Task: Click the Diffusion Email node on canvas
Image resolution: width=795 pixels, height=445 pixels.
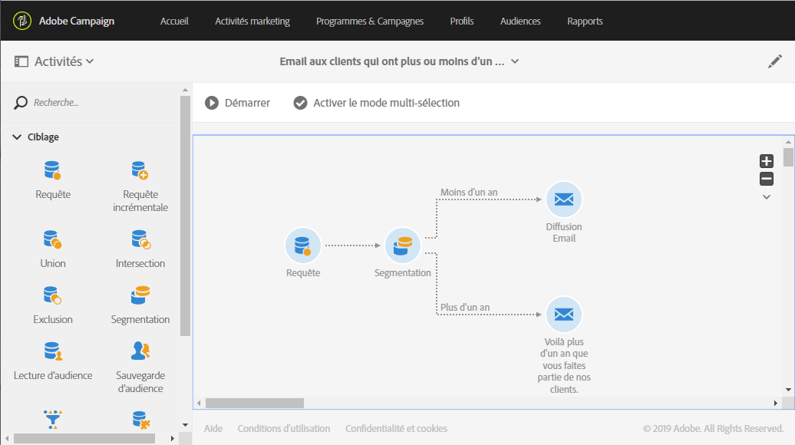Action: click(564, 199)
